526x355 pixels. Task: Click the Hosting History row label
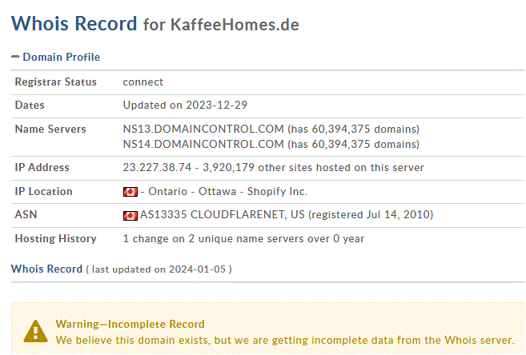[x=56, y=238]
